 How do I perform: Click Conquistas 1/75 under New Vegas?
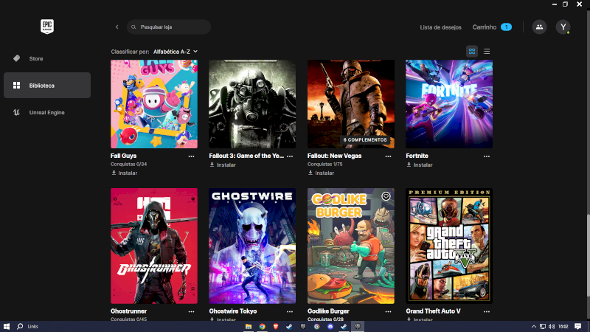point(324,164)
